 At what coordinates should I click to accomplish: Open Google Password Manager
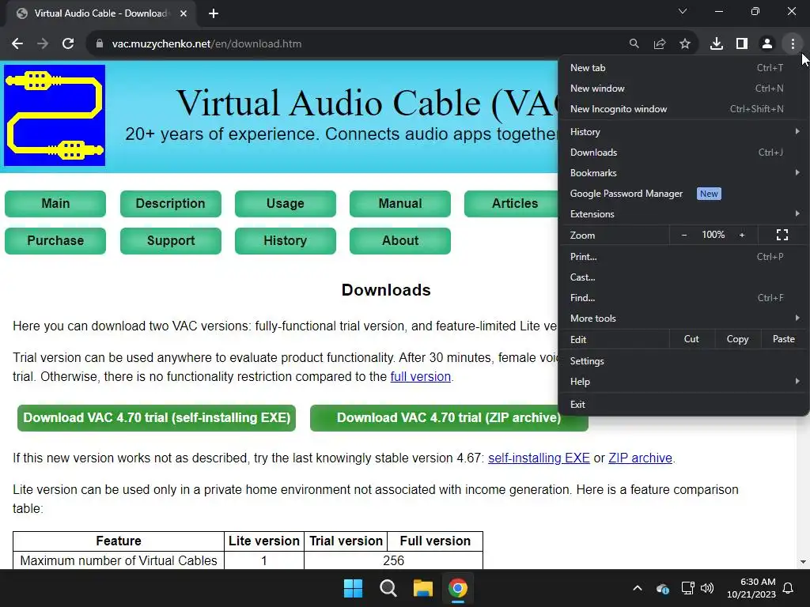[683, 194]
